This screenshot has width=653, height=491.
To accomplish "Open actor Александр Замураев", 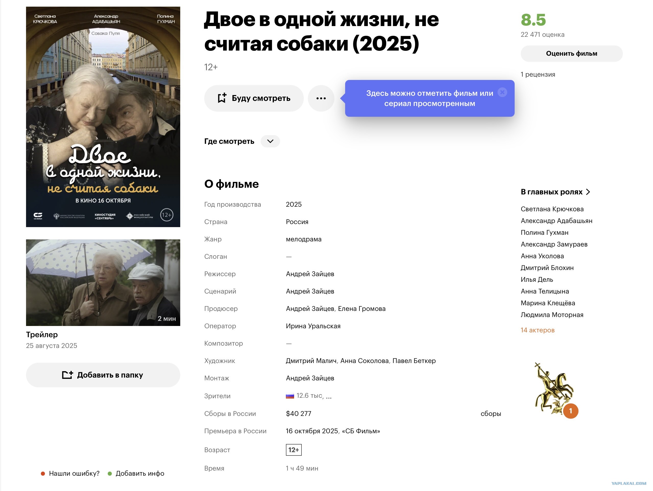I will coord(554,244).
